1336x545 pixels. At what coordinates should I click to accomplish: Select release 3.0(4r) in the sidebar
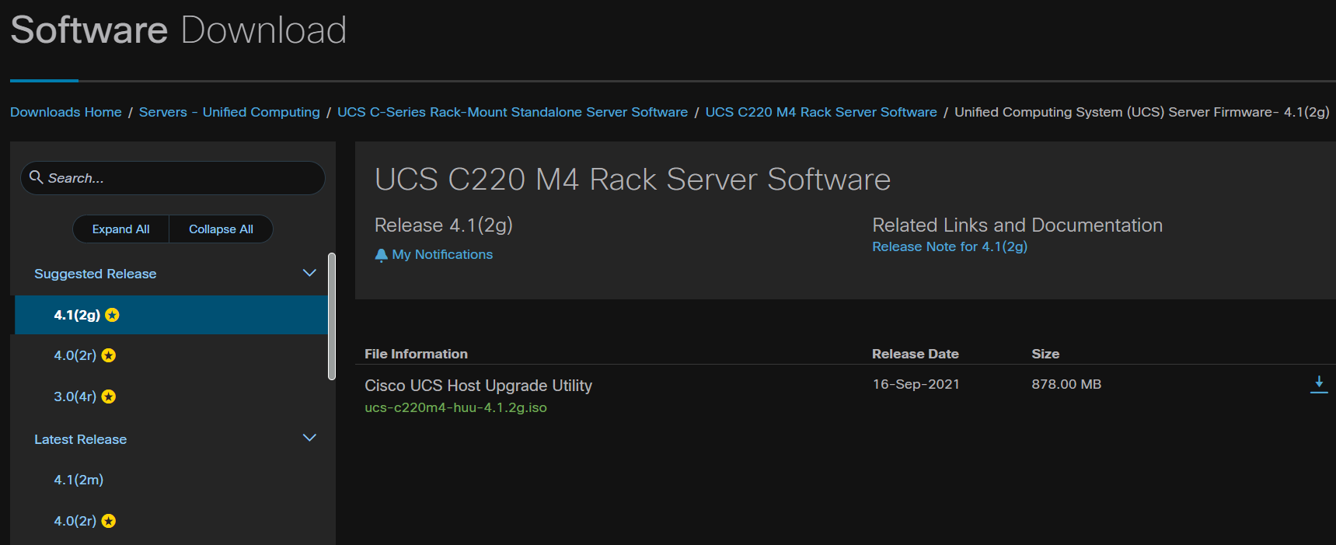75,397
